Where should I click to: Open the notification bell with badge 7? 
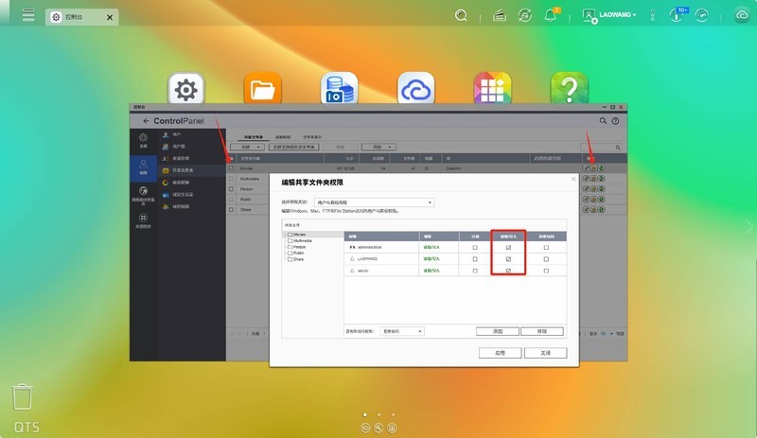tap(551, 15)
